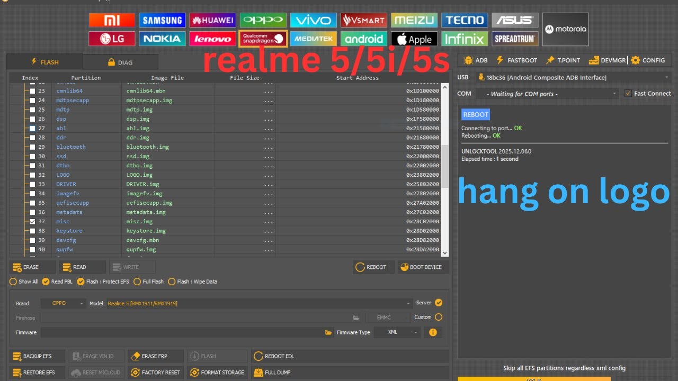This screenshot has height=381, width=678.
Task: Click the READ button
Action: tap(82, 267)
